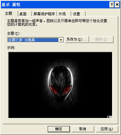Go to the 屏幕保护程序 tab

tap(44, 14)
